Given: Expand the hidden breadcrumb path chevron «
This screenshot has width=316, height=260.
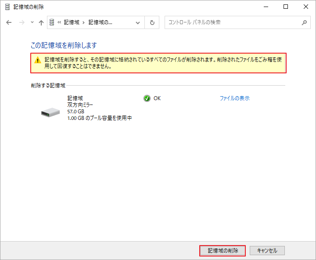Looking at the screenshot, I should (x=59, y=22).
